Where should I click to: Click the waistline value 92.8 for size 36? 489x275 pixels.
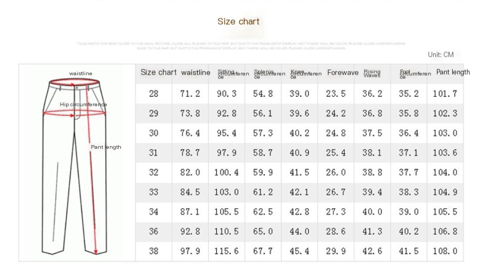190,231
